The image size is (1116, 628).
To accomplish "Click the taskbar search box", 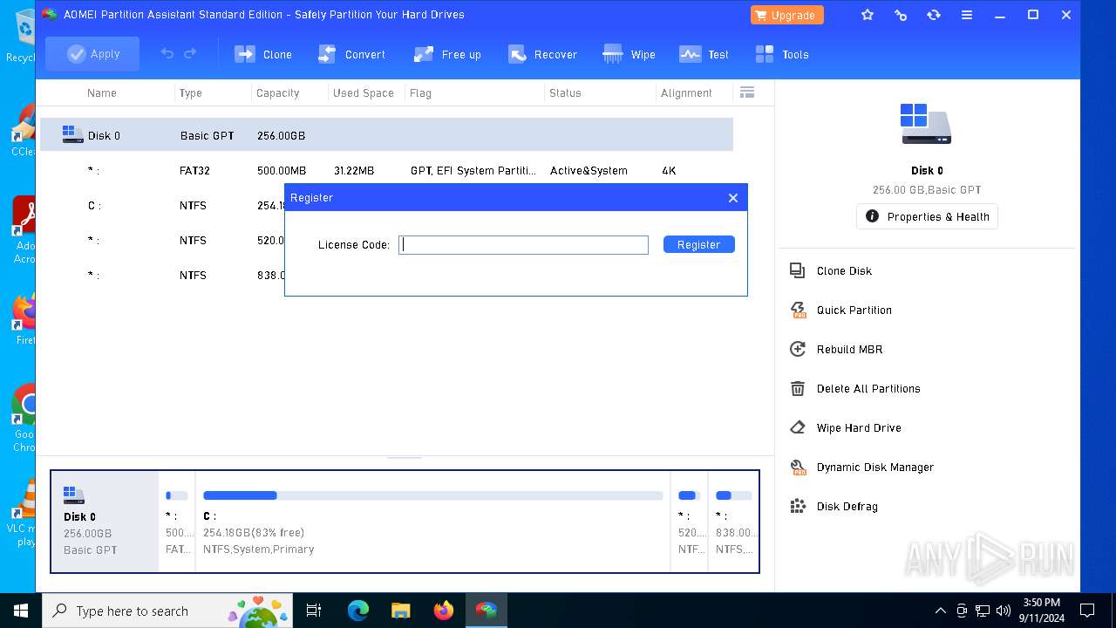I will (168, 611).
